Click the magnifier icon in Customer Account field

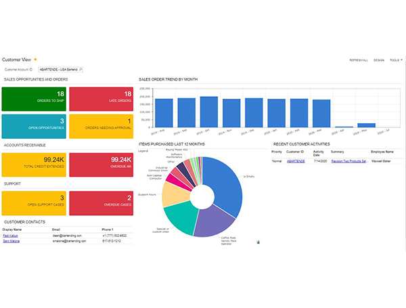pyautogui.click(x=81, y=69)
